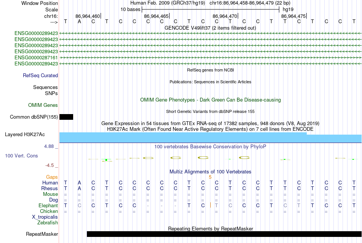This screenshot has width=362, height=243.
Task: Click the OMIM Genes track label
Action: click(43, 105)
